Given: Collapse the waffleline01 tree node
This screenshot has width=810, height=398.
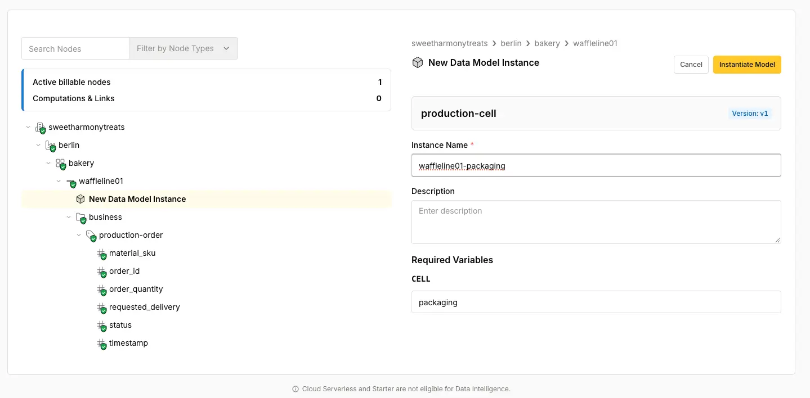Looking at the screenshot, I should pos(59,181).
